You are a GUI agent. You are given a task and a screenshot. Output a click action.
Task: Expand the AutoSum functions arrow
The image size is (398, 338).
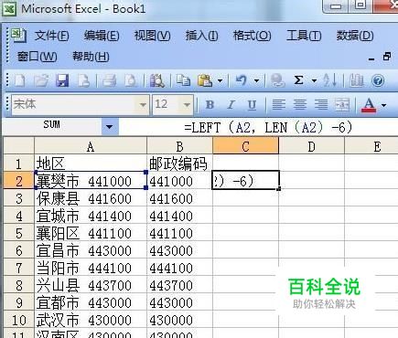[314, 80]
